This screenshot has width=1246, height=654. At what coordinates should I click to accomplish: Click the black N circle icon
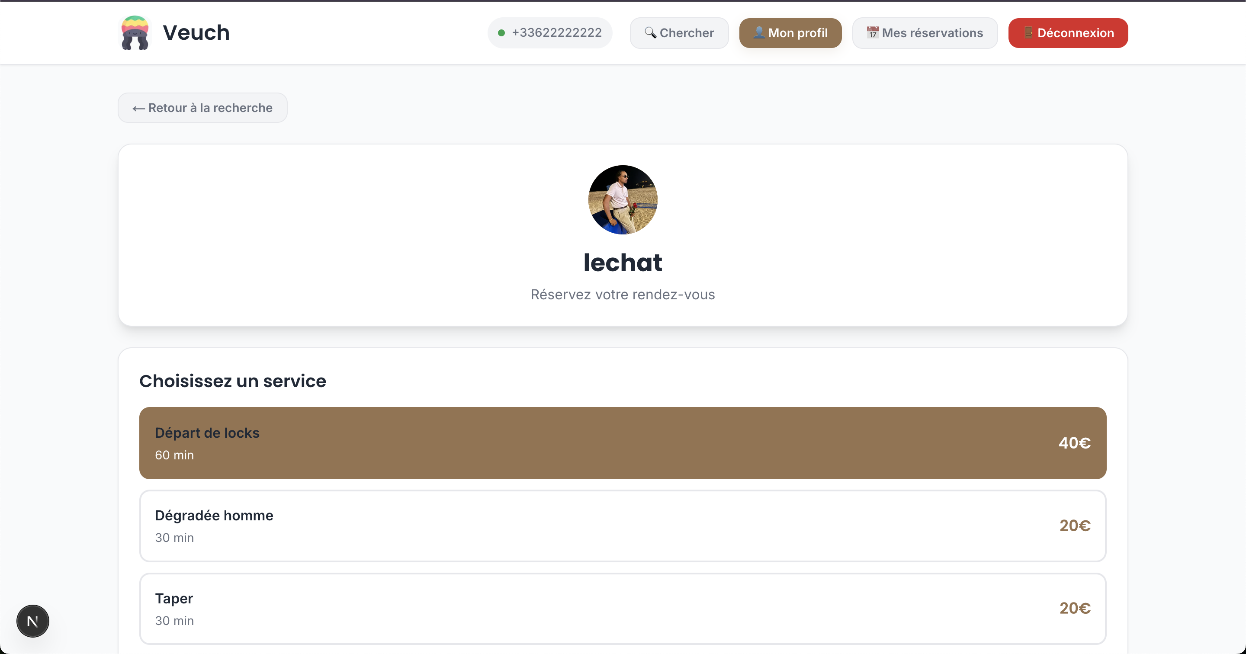(32, 621)
